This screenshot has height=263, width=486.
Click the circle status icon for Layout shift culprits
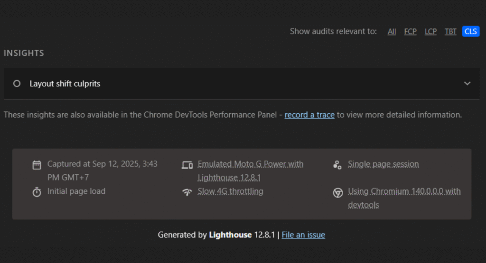pos(17,83)
